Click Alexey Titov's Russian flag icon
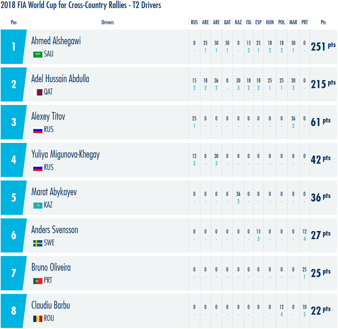The width and height of the screenshot is (338, 329). click(38, 130)
